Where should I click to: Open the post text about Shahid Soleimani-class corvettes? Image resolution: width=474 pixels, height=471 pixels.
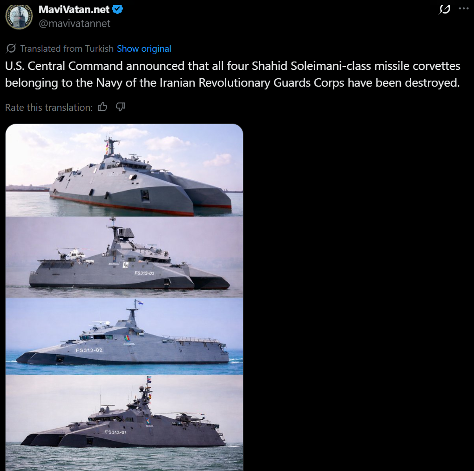[x=232, y=74]
